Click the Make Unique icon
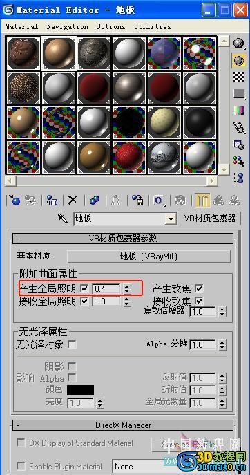 [x=115, y=201]
